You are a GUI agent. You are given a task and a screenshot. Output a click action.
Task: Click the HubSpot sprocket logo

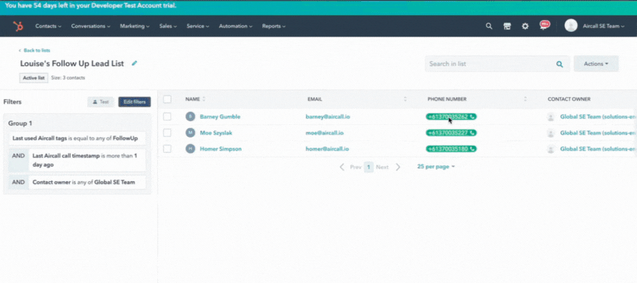click(18, 26)
